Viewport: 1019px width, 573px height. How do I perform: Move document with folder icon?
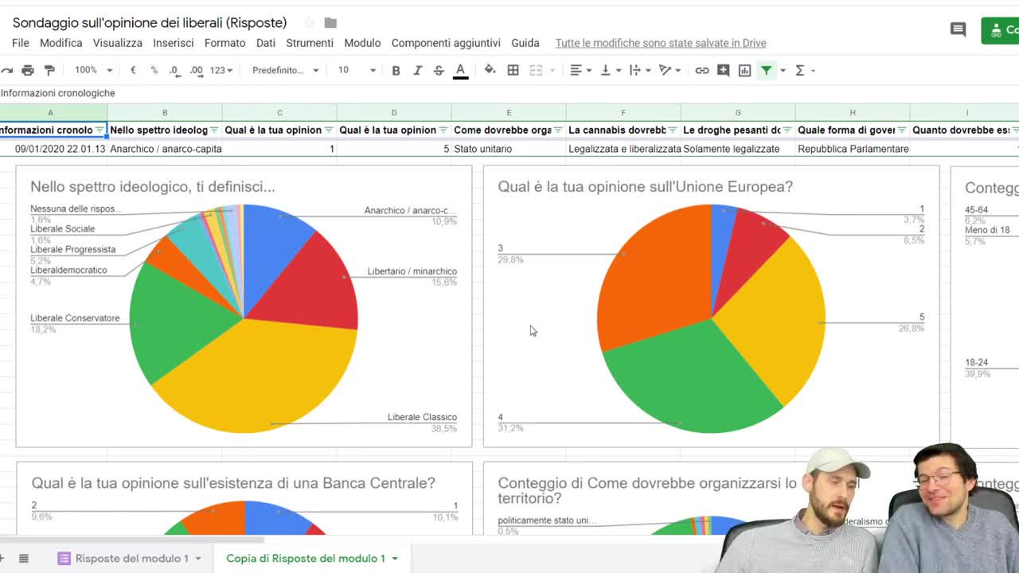click(330, 22)
